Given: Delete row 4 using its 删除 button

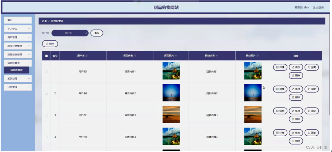Looking at the screenshot, I should (x=296, y=141).
